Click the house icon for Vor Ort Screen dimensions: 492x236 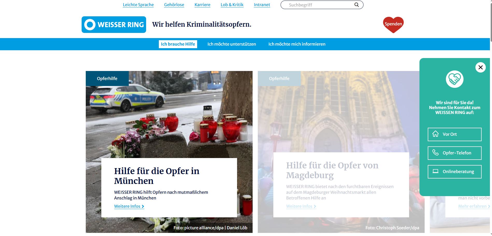tap(436, 134)
